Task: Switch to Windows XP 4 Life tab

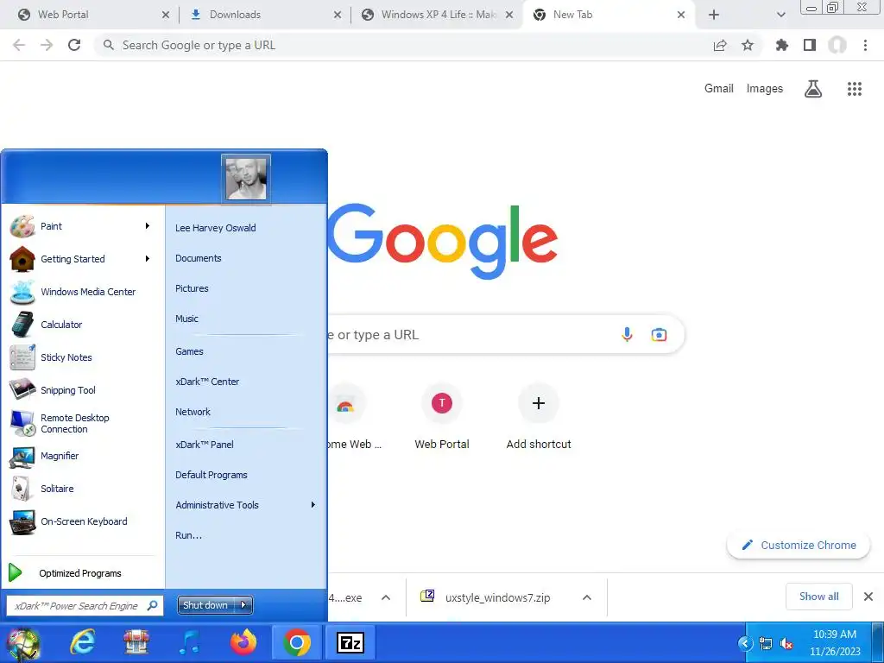Action: coord(437,15)
